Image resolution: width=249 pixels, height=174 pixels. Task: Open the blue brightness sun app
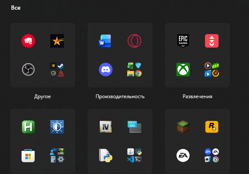[57, 127]
